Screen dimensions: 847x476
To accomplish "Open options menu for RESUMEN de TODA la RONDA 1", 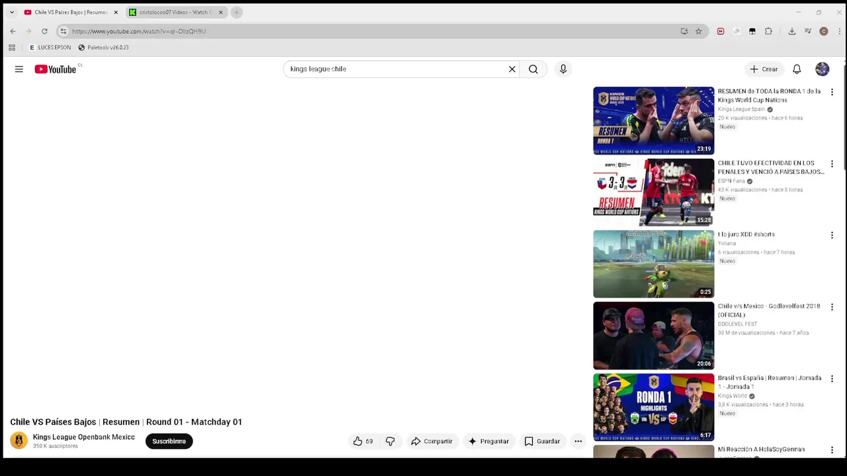I will [x=832, y=92].
